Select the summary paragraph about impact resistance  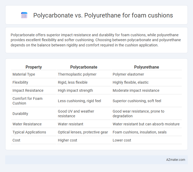point(96,40)
